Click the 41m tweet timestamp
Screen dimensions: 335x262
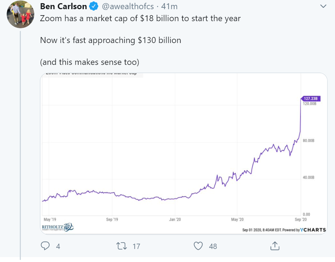click(169, 6)
